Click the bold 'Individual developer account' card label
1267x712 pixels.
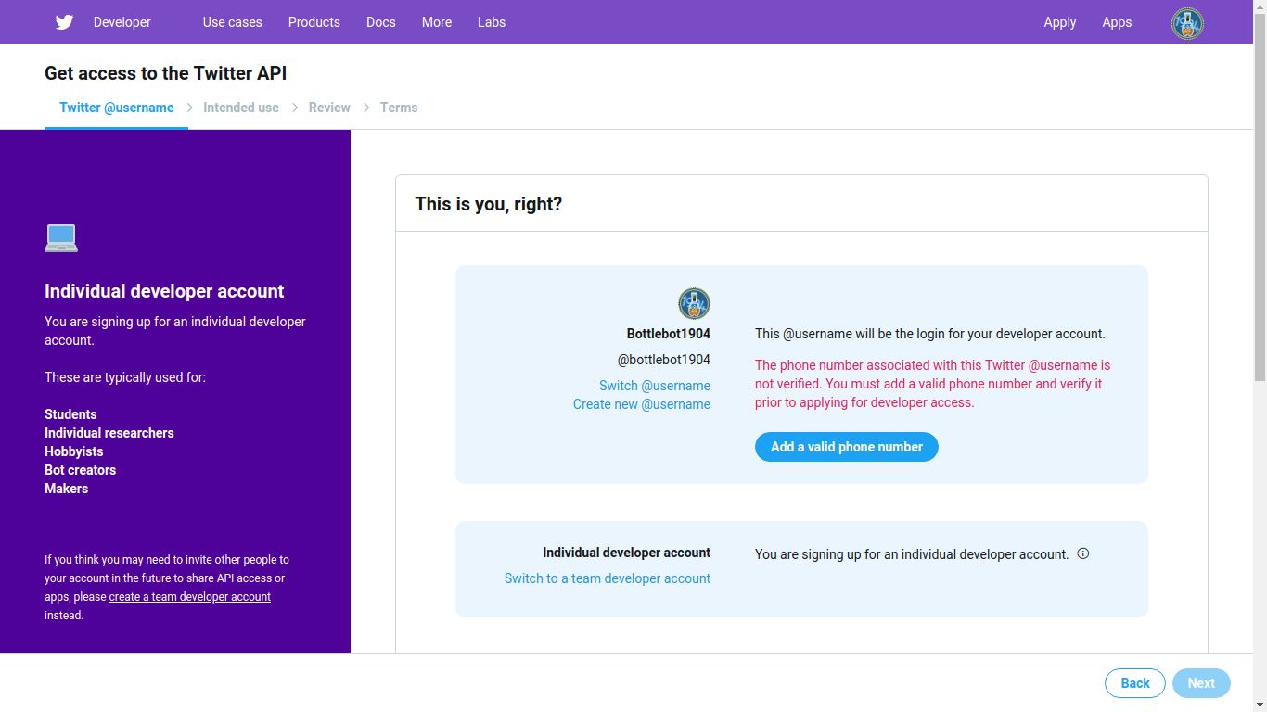tap(627, 553)
